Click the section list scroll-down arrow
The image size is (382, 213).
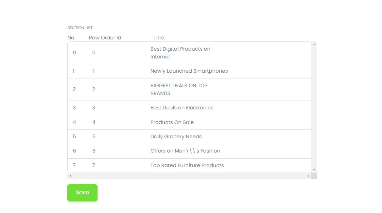(314, 170)
